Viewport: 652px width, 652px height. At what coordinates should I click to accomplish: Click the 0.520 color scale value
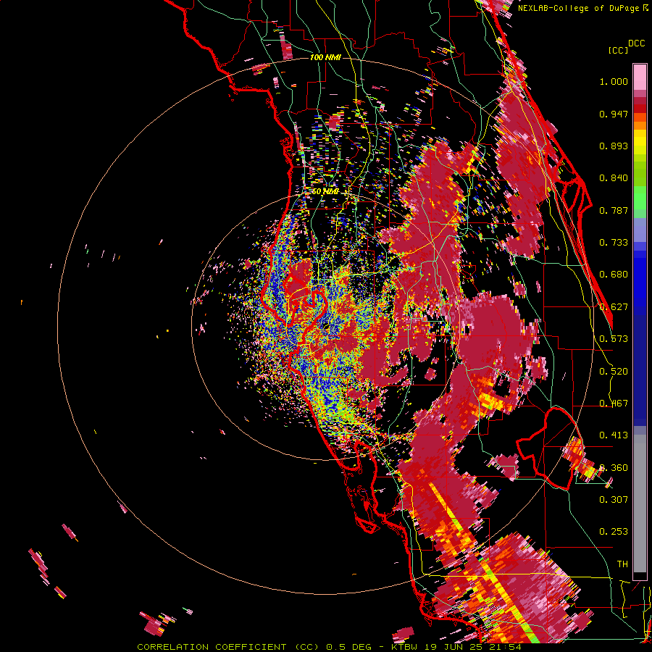pos(614,372)
